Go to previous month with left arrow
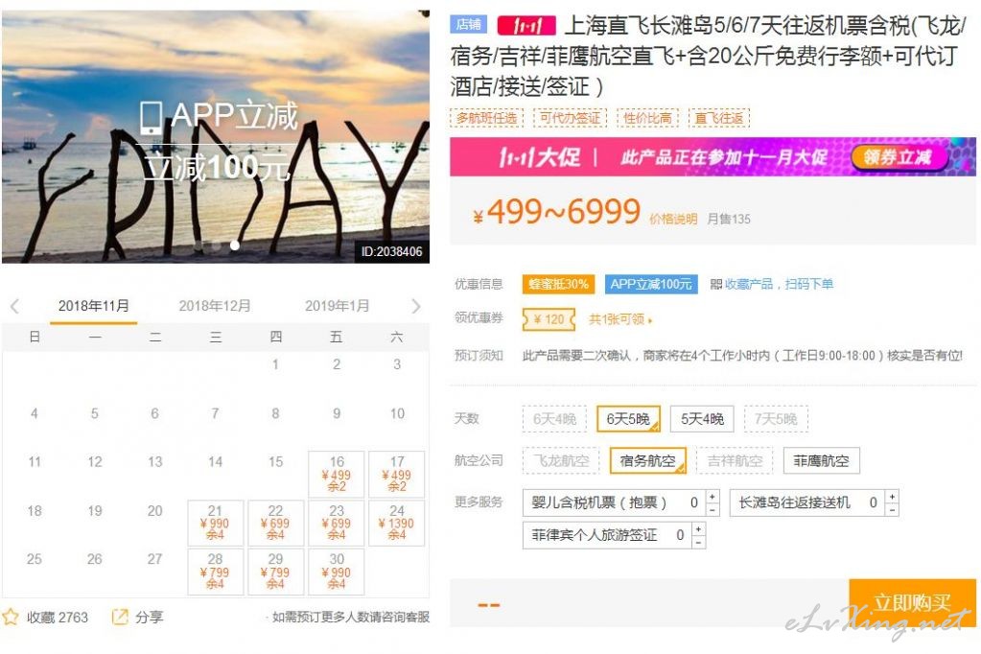Viewport: 981px width, 654px height. [x=15, y=306]
